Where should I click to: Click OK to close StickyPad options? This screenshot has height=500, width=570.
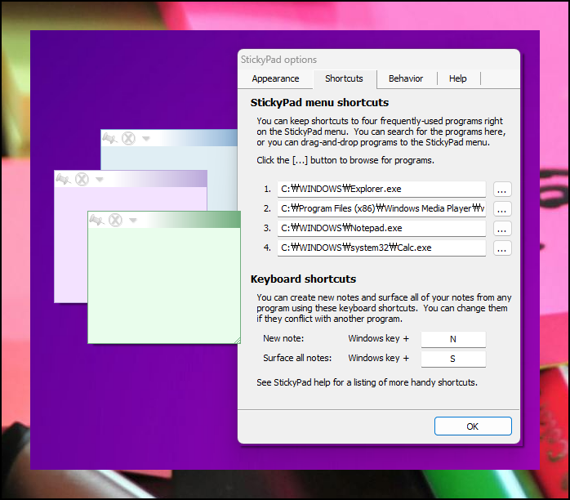click(x=473, y=426)
